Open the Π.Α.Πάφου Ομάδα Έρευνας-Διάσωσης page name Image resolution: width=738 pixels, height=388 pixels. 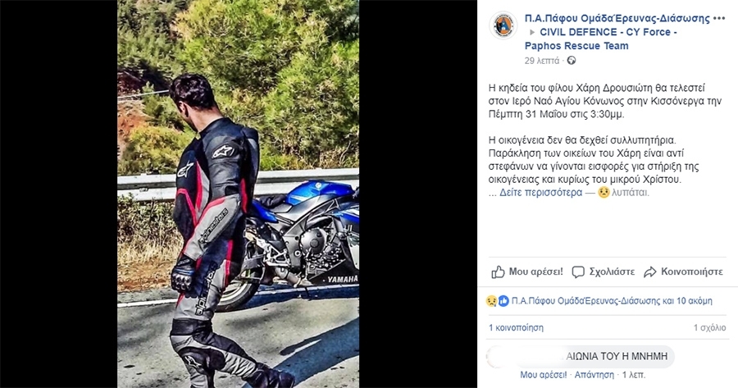617,18
